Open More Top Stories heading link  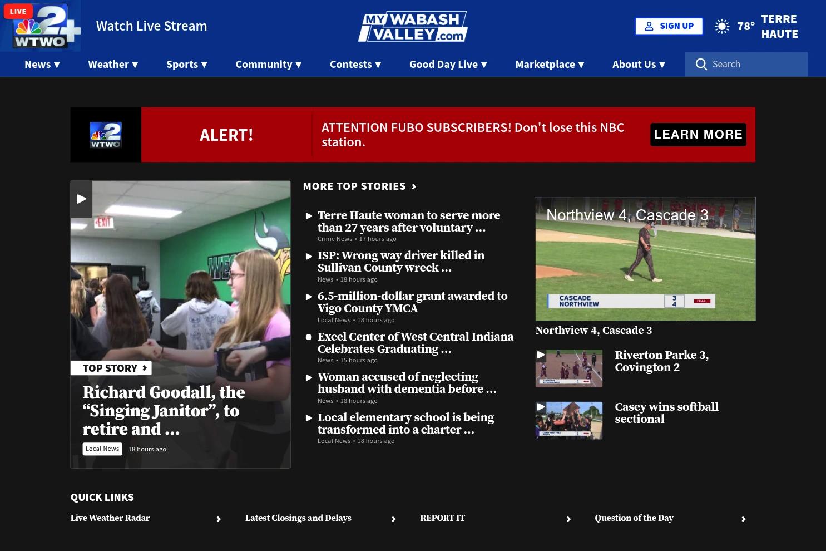click(x=354, y=186)
